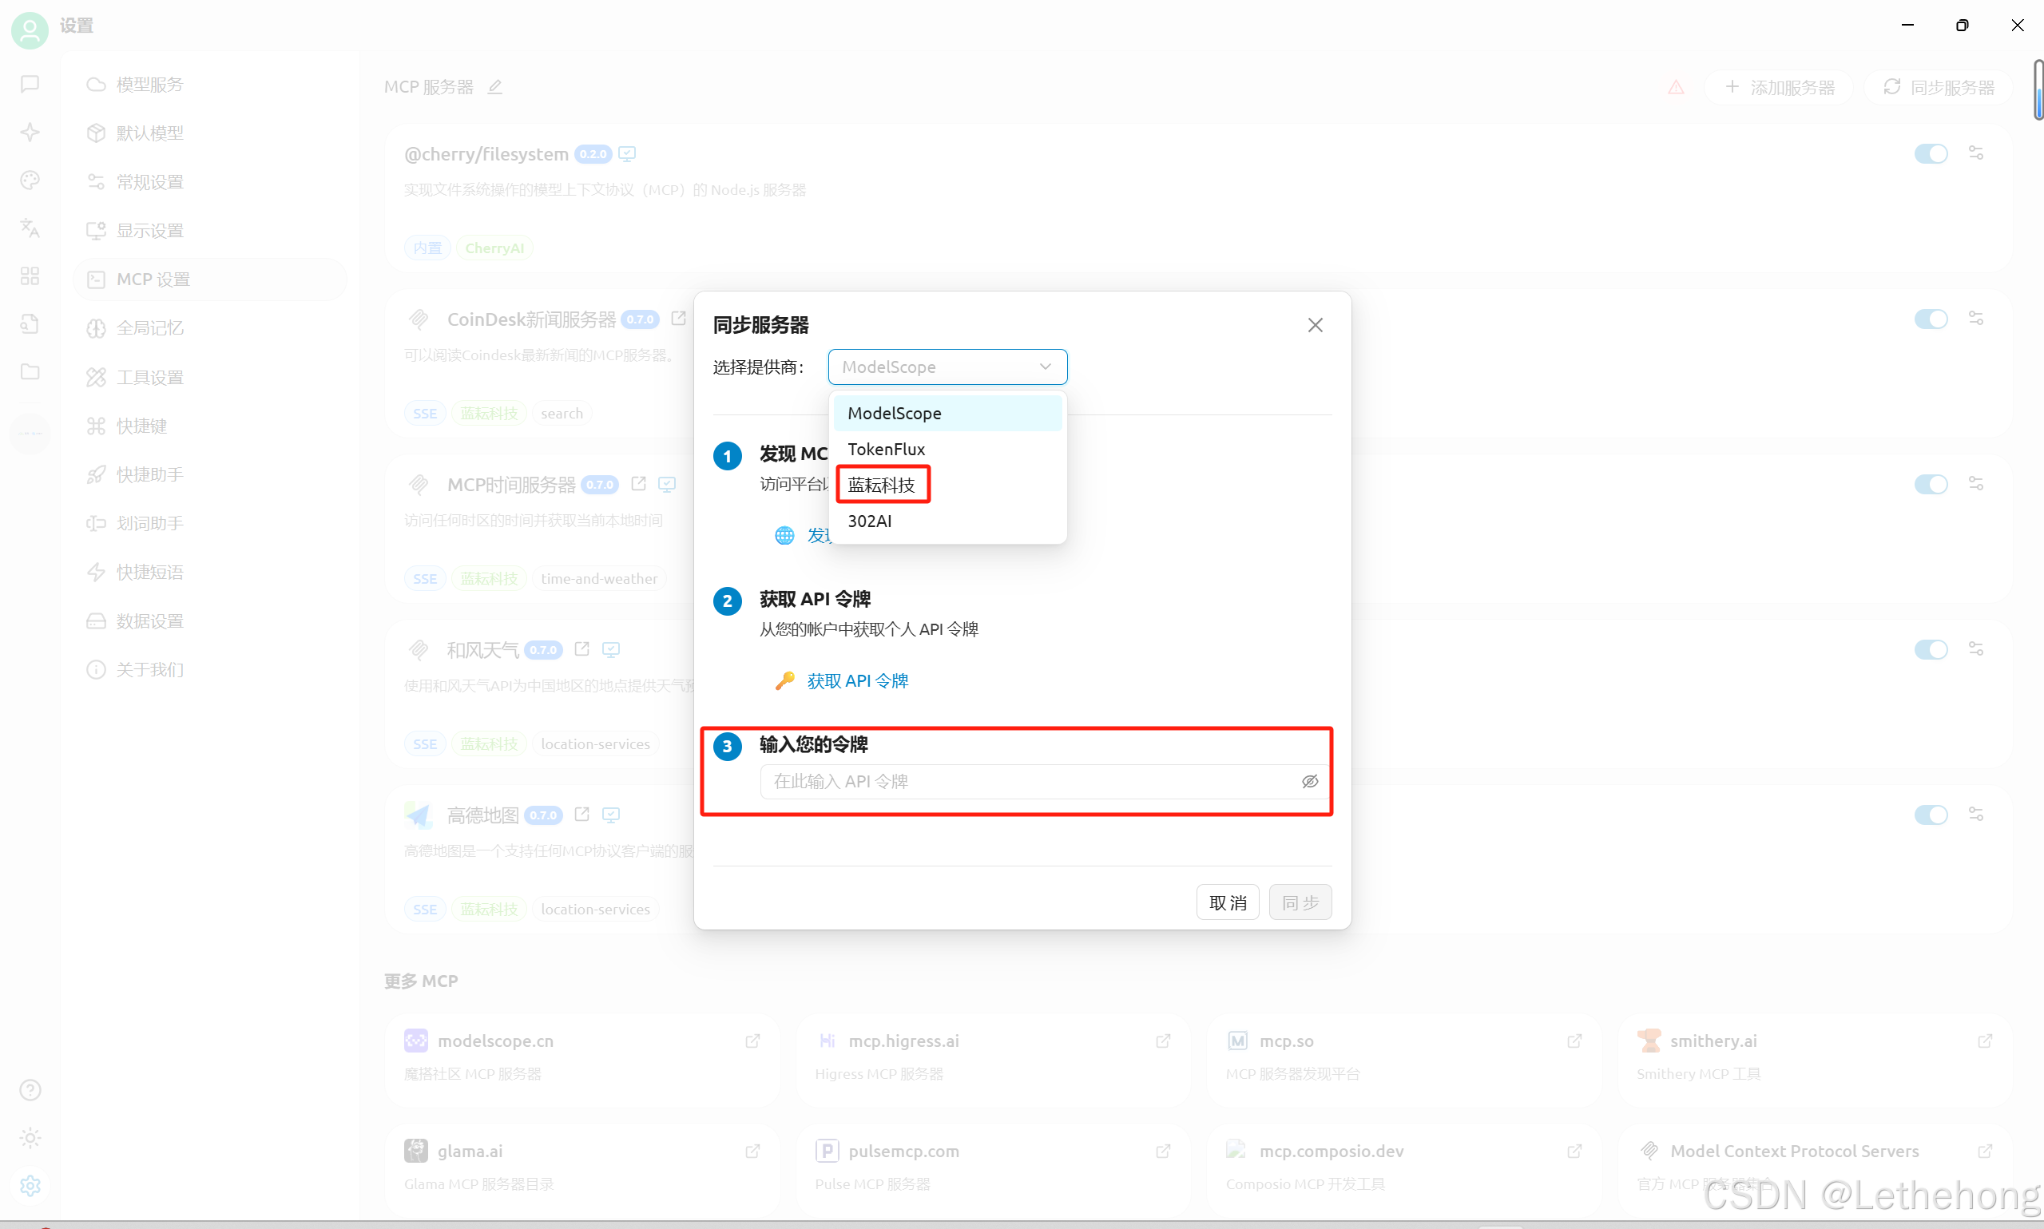Viewport: 2044px width, 1229px height.
Task: Select TokenFlux in provider list
Action: 947,449
